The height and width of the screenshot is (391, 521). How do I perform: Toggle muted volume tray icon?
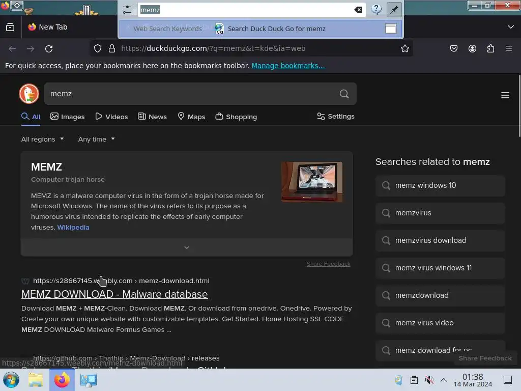(429, 380)
